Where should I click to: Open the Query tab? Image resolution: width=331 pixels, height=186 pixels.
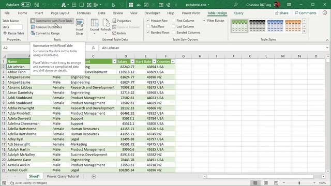pyautogui.click(x=239, y=13)
